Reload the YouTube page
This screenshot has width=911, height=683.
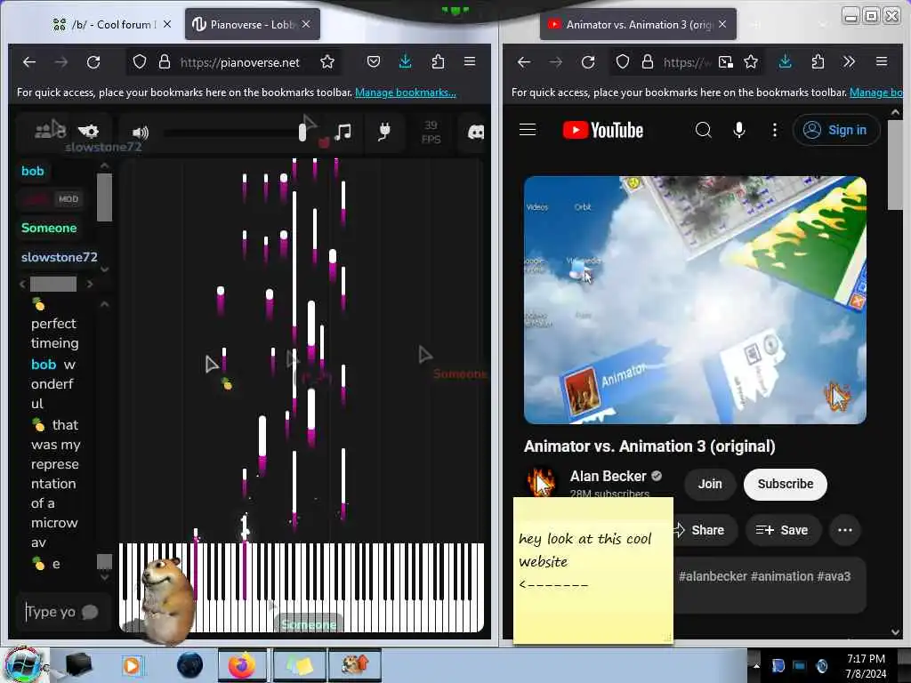(x=588, y=62)
